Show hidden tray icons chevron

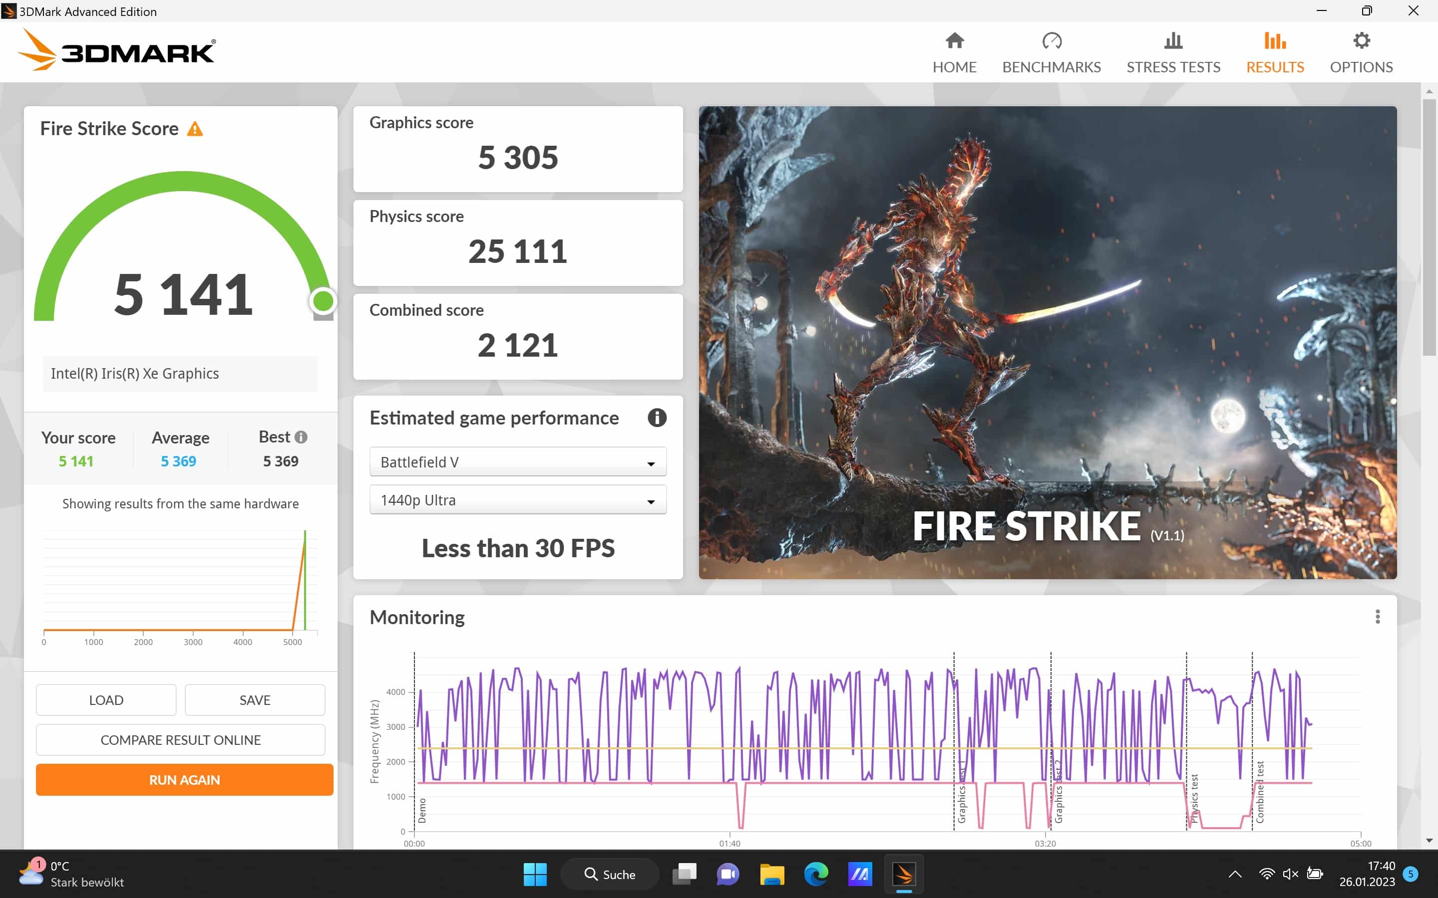(1235, 874)
